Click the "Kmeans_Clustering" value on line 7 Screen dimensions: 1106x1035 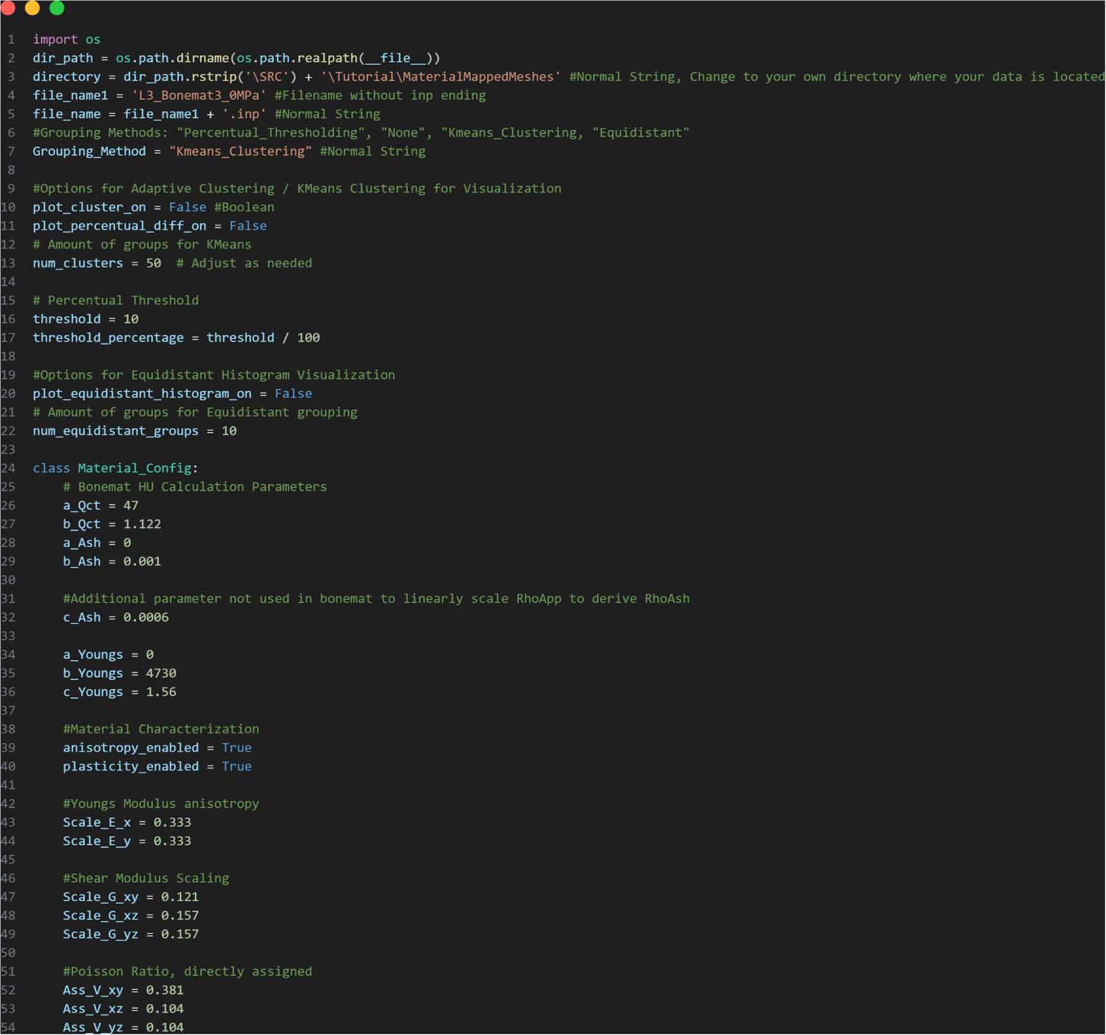pos(240,151)
